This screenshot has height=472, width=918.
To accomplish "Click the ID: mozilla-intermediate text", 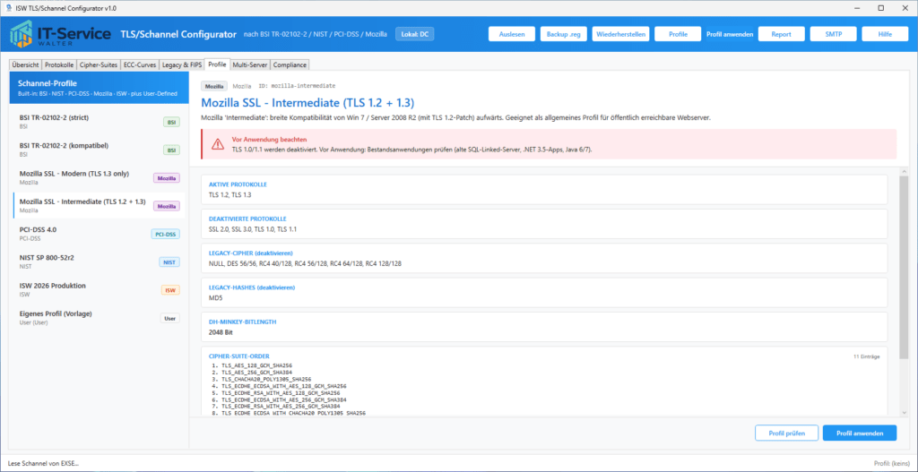I will 297,86.
